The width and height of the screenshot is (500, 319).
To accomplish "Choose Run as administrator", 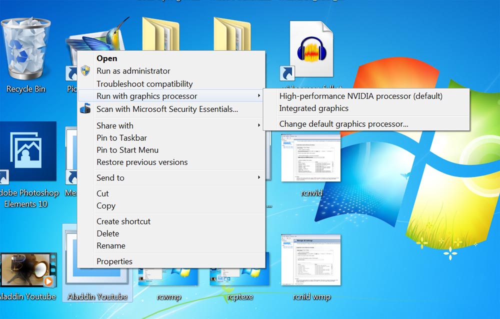I will [171, 71].
